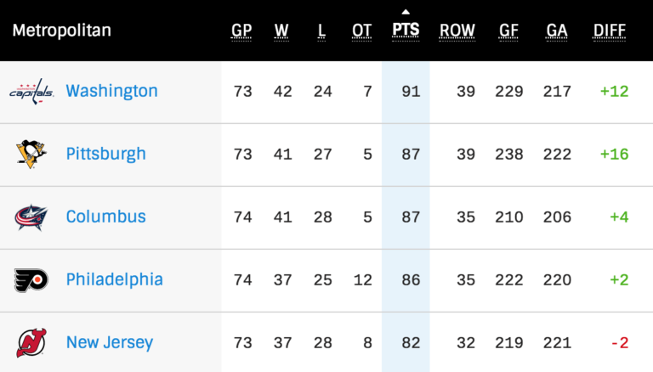This screenshot has width=653, height=372.
Task: Click the Philadelphia Flyers logo
Action: 31,279
